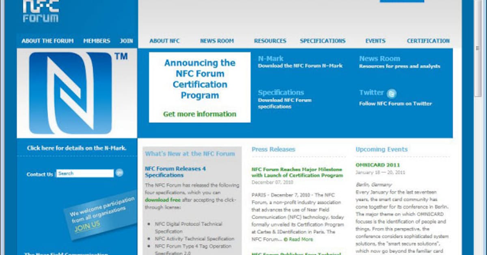Open the Specifications navigation menu
Image resolution: width=487 pixels, height=255 pixels.
(x=323, y=41)
